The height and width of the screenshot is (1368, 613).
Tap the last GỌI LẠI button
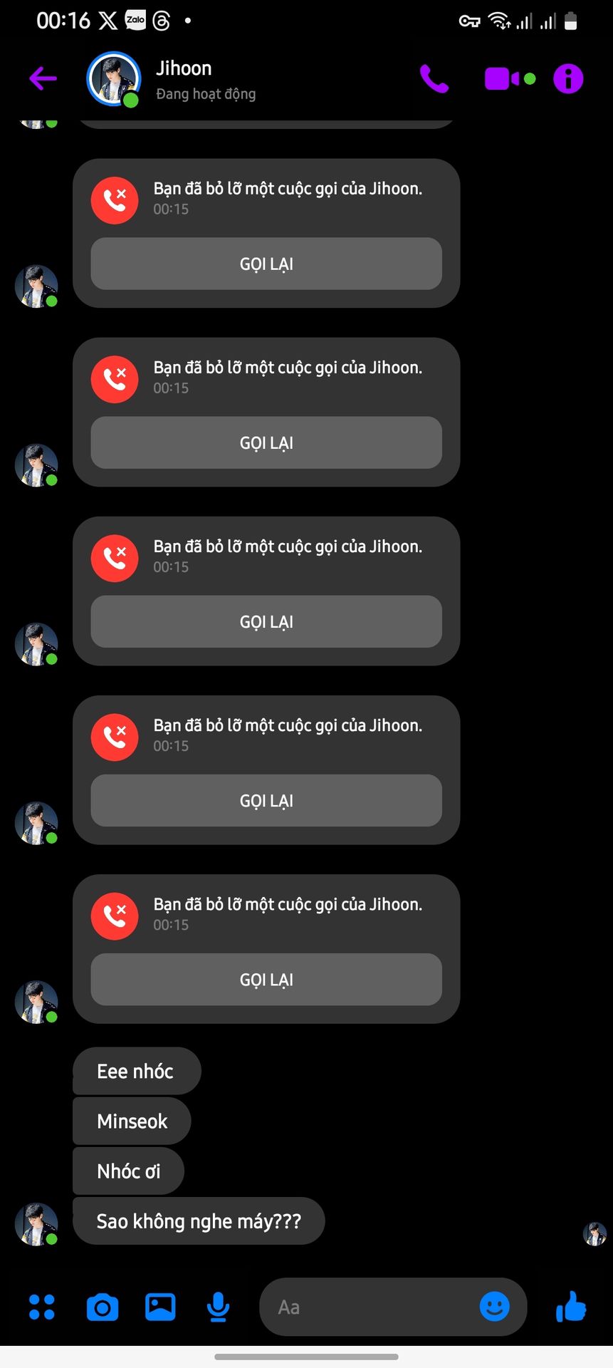point(266,980)
